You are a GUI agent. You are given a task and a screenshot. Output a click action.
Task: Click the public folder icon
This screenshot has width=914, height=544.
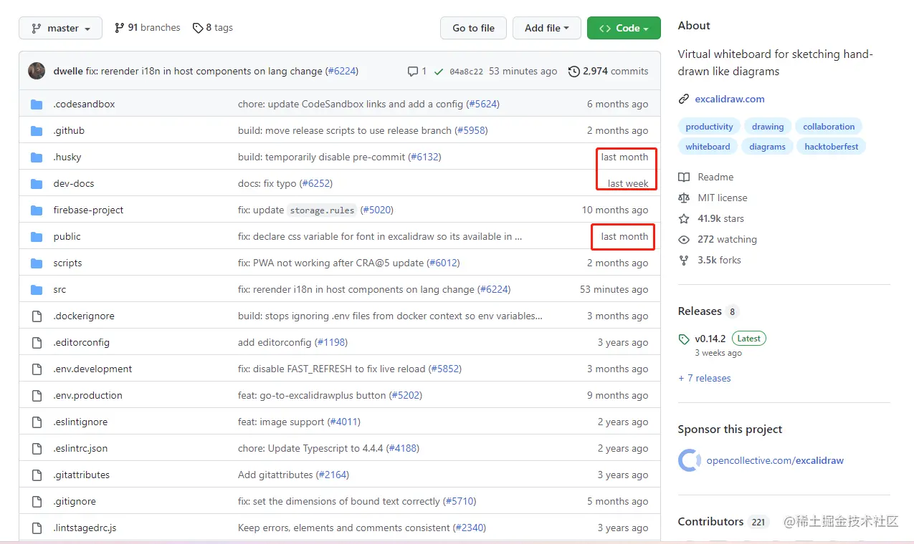37,236
